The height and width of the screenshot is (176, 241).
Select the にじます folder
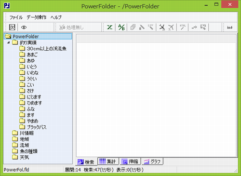[34, 97]
